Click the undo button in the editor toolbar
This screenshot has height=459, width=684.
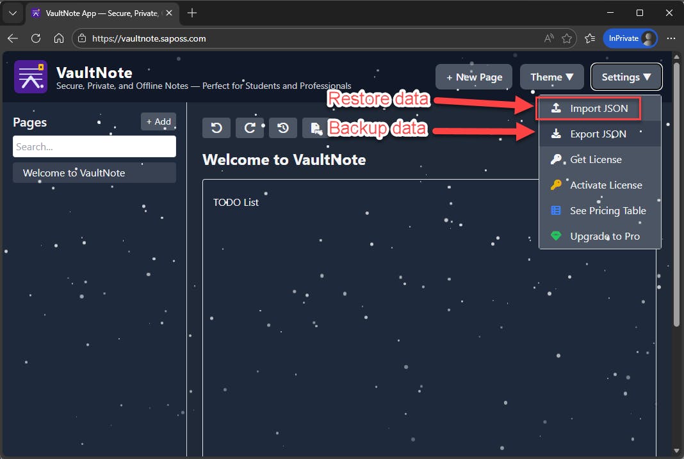[216, 128]
